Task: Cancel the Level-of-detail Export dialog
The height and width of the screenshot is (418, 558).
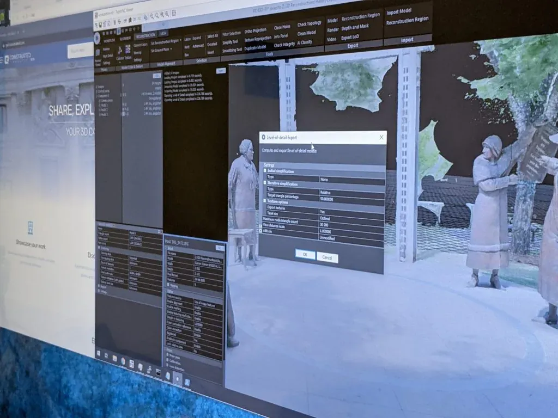Action: 327,257
